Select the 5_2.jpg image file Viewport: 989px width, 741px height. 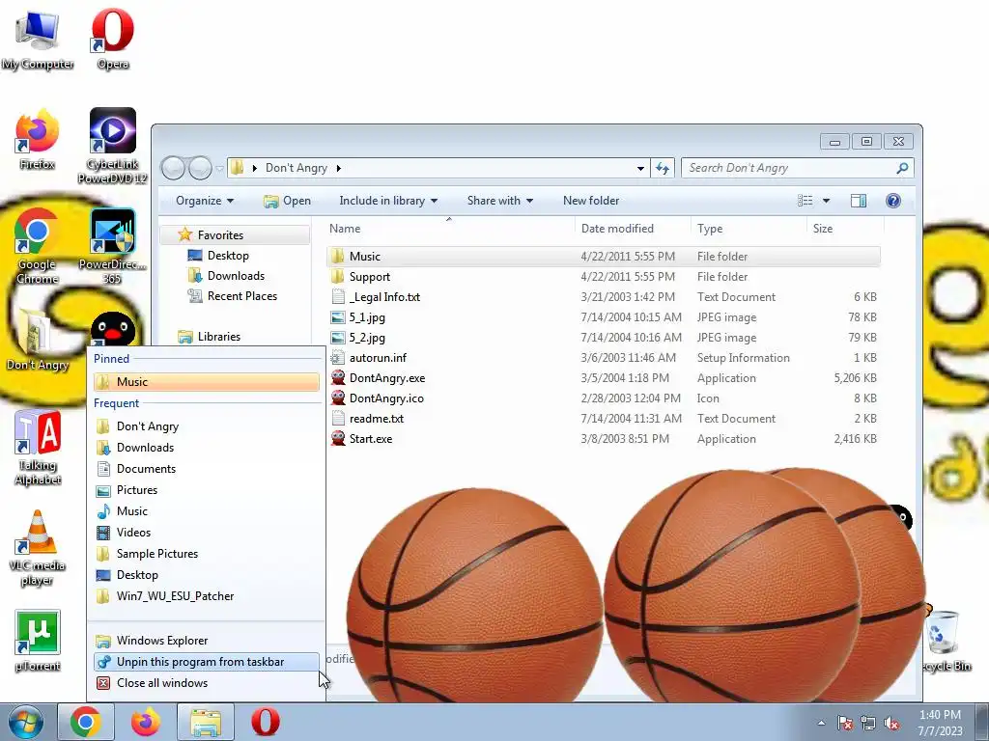click(603, 337)
